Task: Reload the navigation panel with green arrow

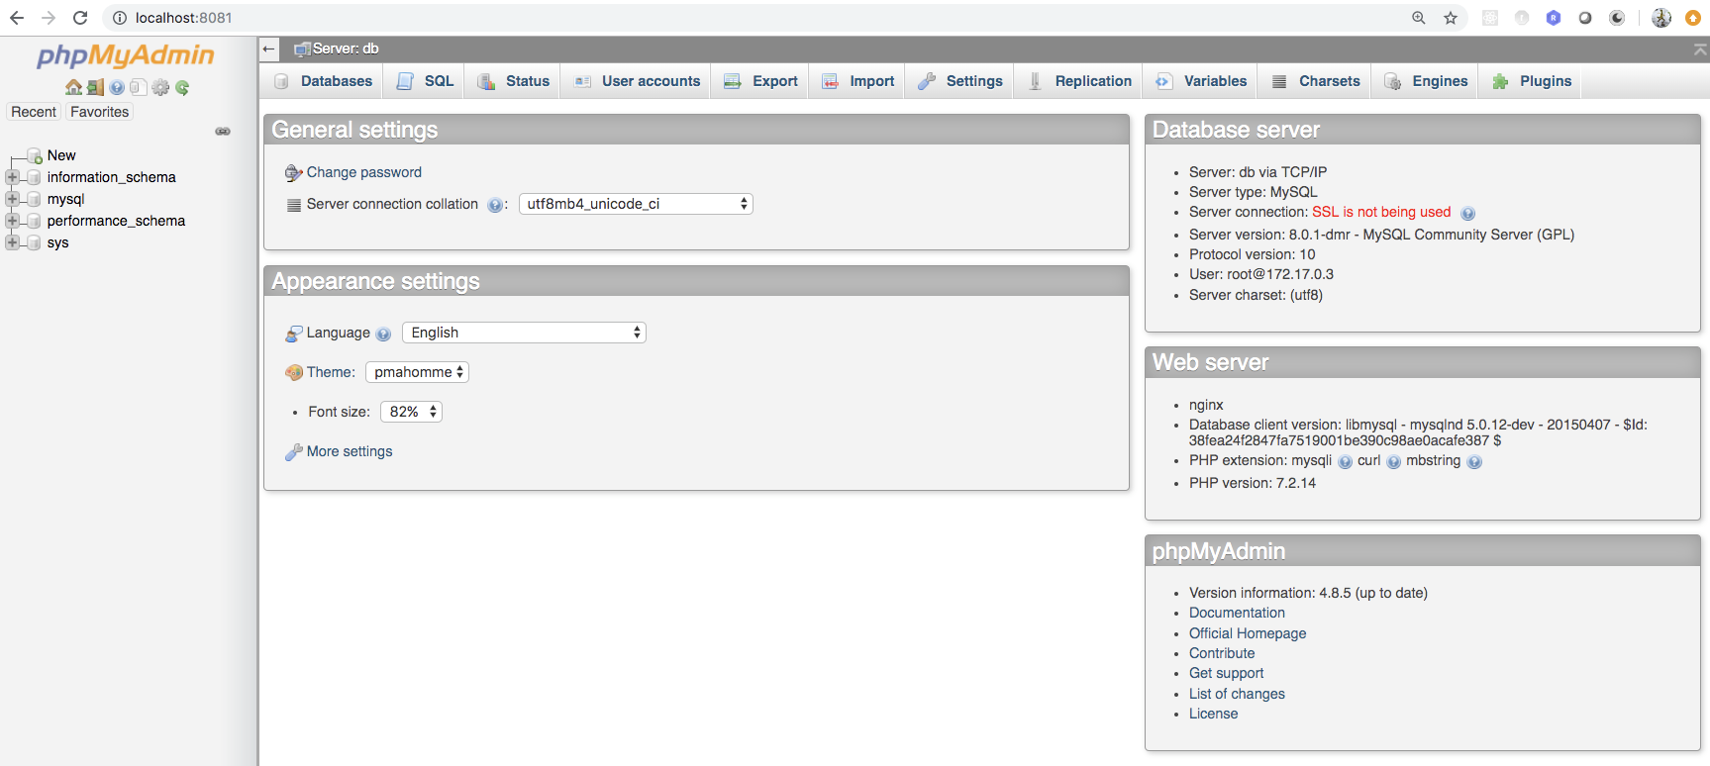Action: (x=182, y=87)
